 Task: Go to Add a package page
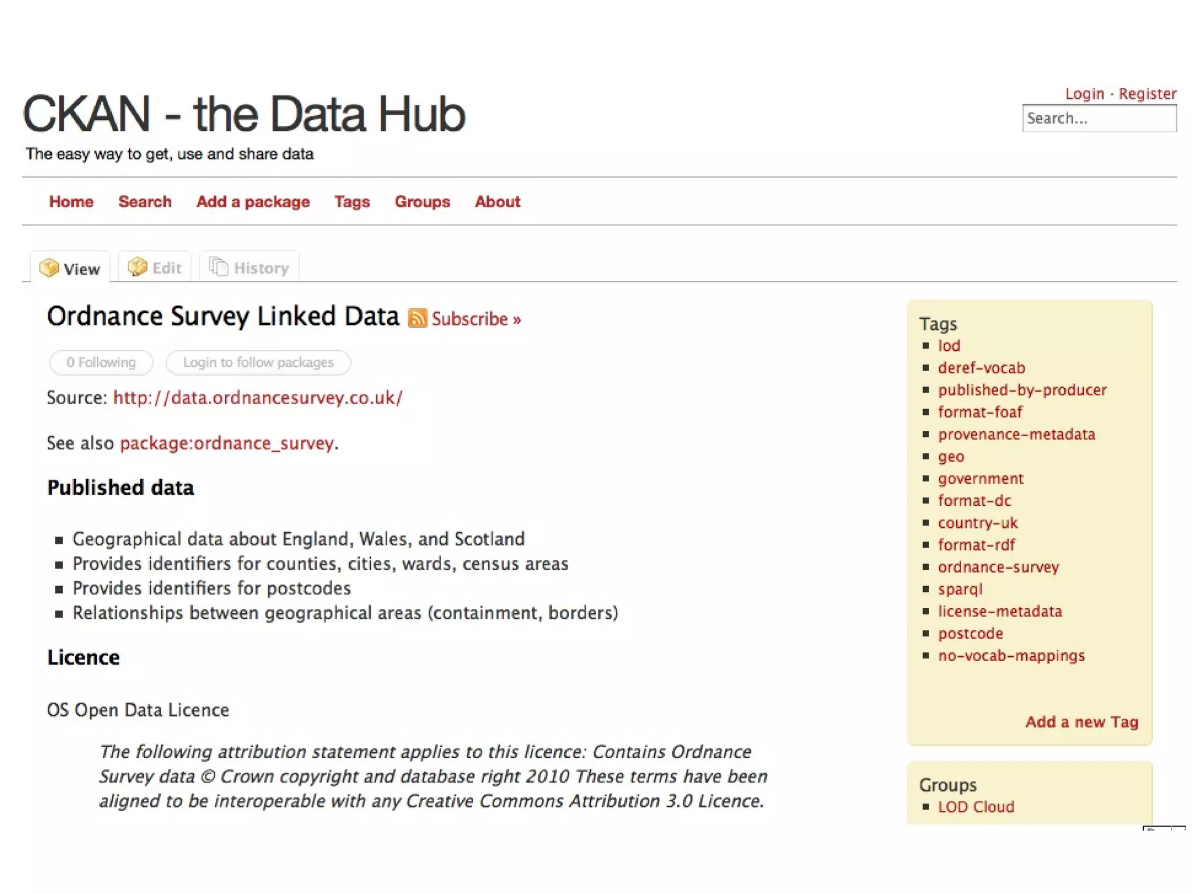[253, 201]
